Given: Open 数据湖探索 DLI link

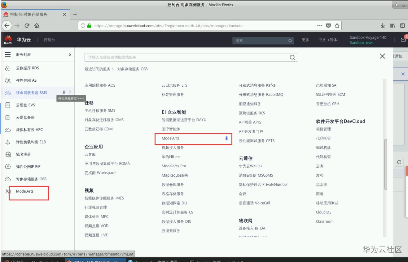Looking at the screenshot, I should click(x=174, y=203).
